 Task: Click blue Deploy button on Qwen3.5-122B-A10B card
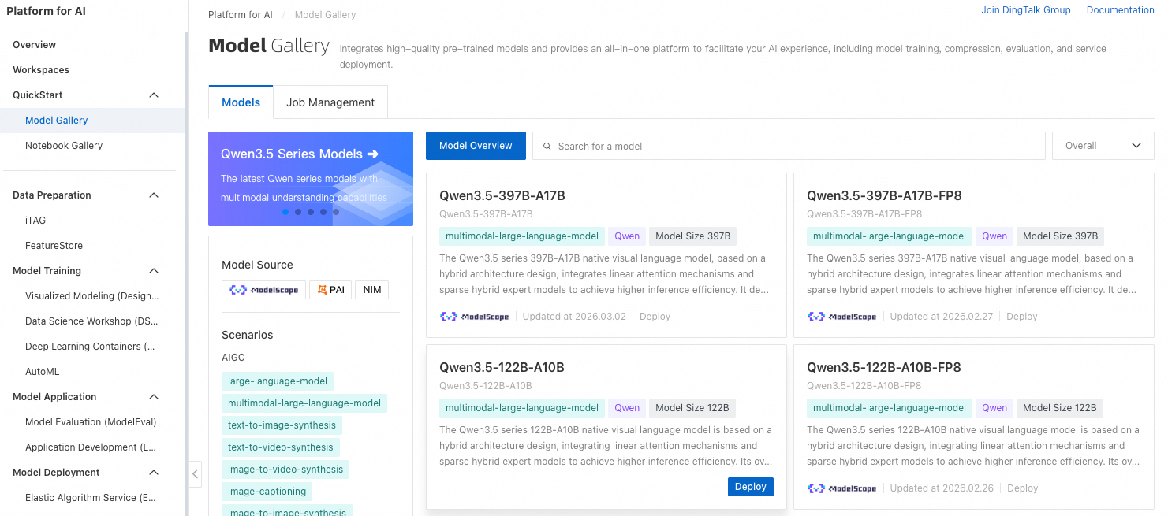[x=751, y=487]
